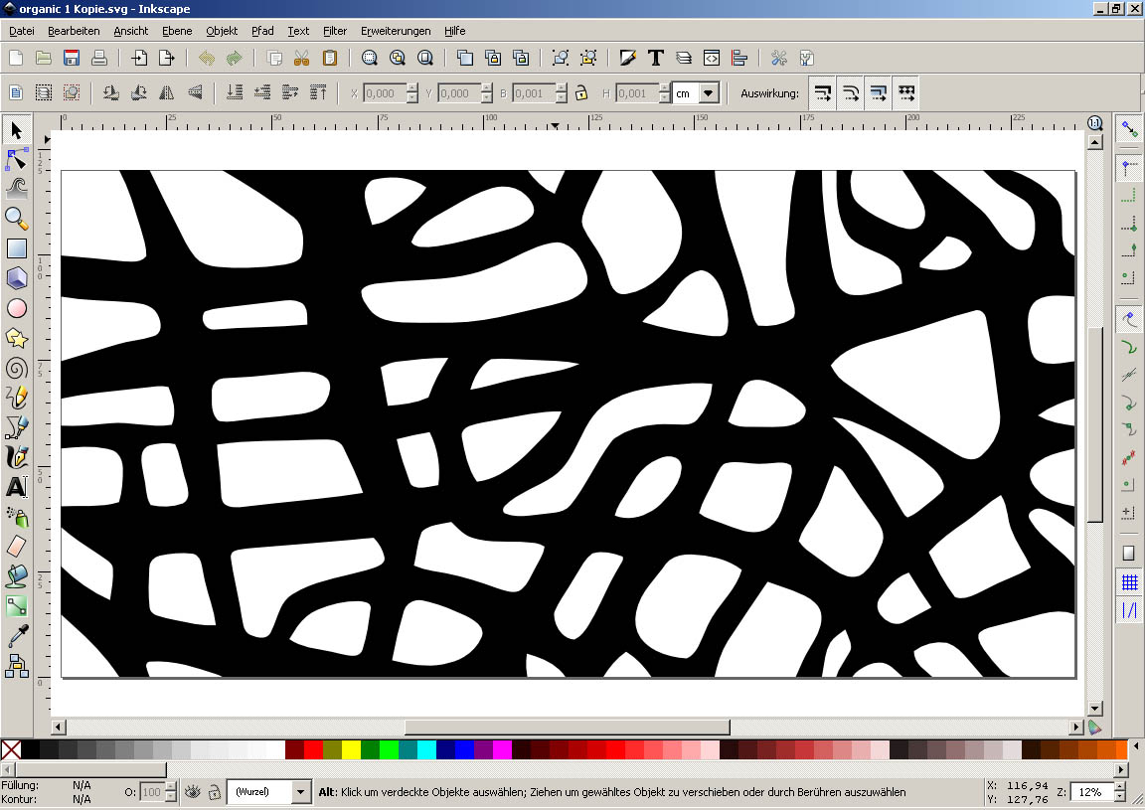Click the Save document icon
The height and width of the screenshot is (810, 1145).
(72, 58)
